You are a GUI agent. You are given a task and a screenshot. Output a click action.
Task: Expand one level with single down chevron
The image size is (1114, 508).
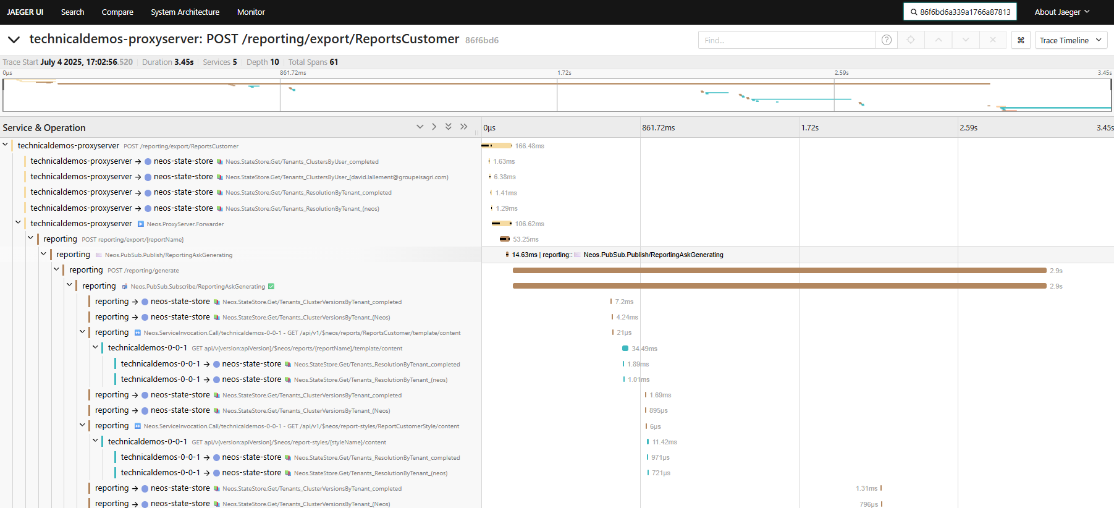[420, 127]
